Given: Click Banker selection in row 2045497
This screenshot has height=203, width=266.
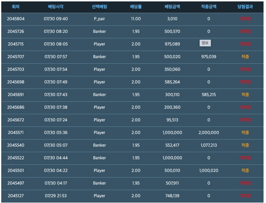Looking at the screenshot, I should coord(99,183).
